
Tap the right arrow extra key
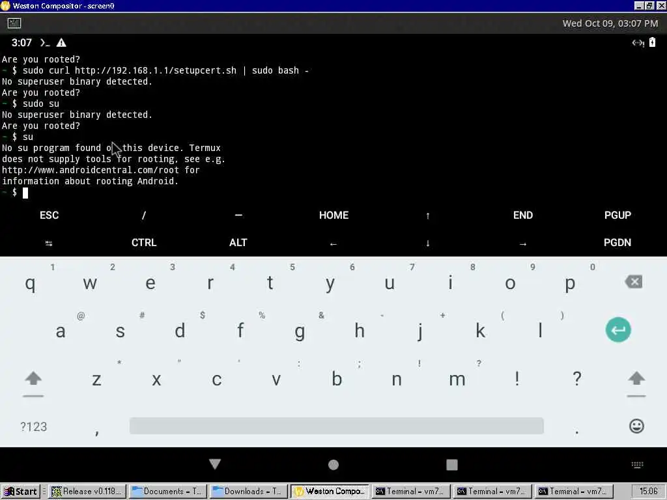pyautogui.click(x=523, y=244)
